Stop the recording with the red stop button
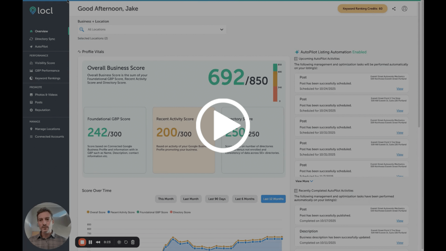 point(82,242)
